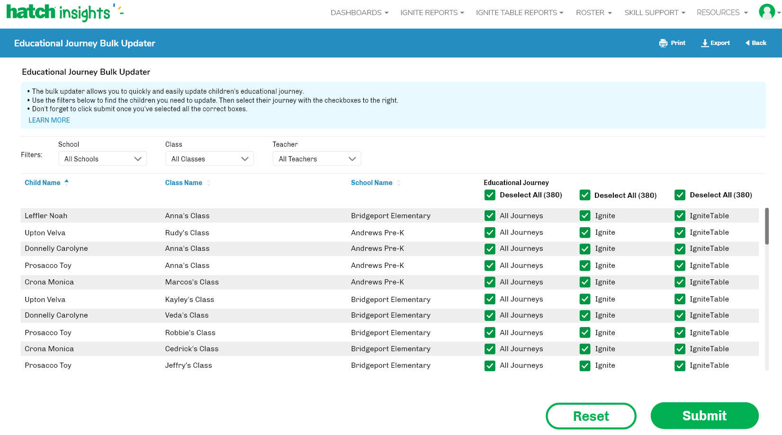Sort by Child Name arrow icon
Viewport: 782px width, 435px height.
click(x=67, y=182)
